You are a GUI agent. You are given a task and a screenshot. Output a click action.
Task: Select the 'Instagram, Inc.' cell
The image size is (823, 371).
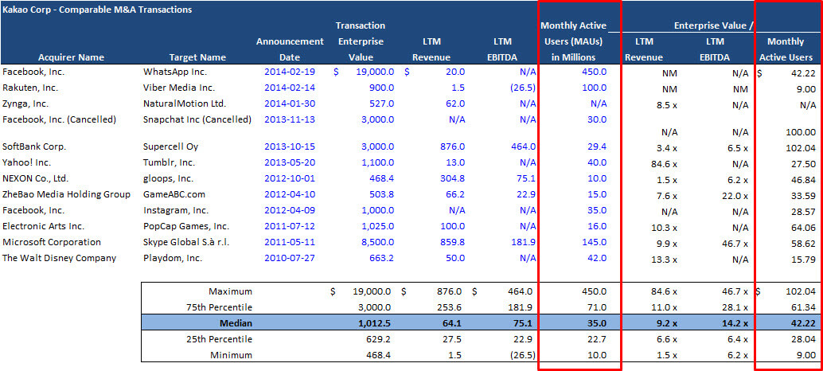(x=175, y=210)
